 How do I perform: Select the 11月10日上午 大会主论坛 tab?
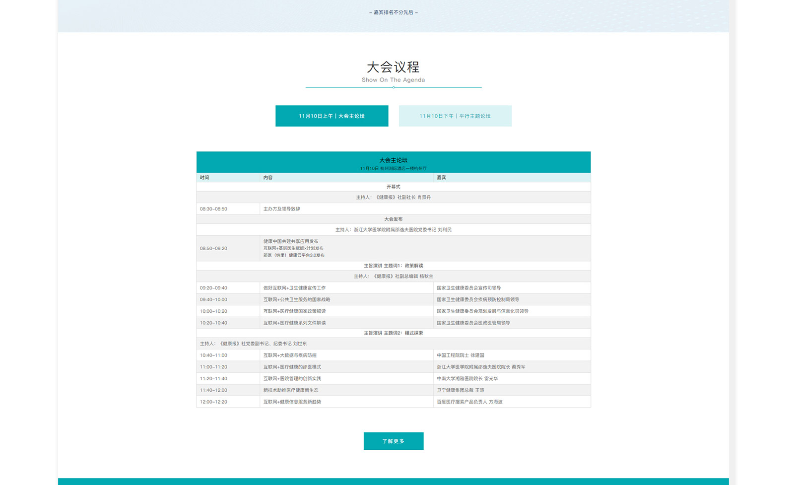coord(331,116)
